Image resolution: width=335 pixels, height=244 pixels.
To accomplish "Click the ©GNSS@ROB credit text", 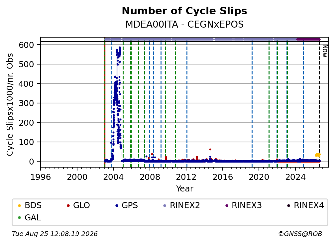I will (300, 234).
